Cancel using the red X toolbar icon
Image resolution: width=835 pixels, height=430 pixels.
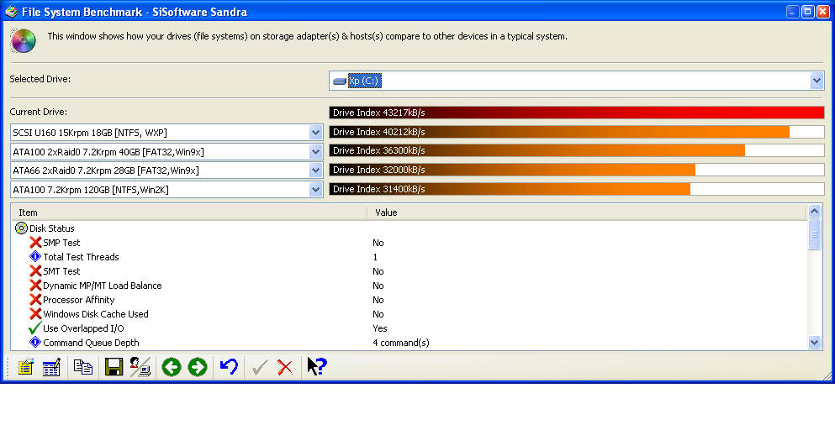[285, 368]
